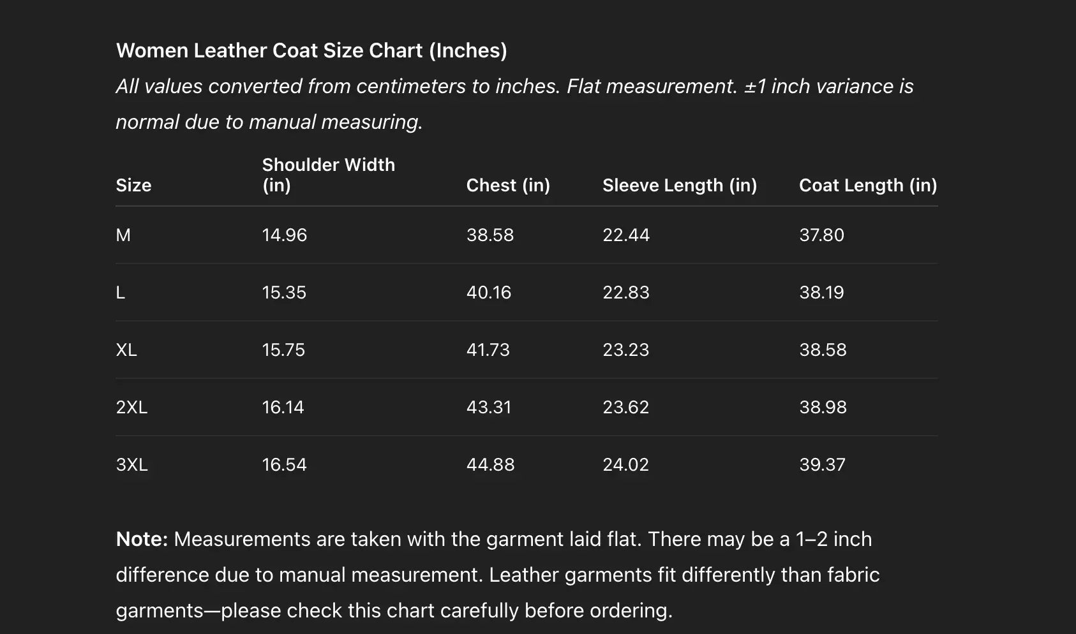Click the Size column header
Image resolution: width=1076 pixels, height=634 pixels.
click(133, 185)
